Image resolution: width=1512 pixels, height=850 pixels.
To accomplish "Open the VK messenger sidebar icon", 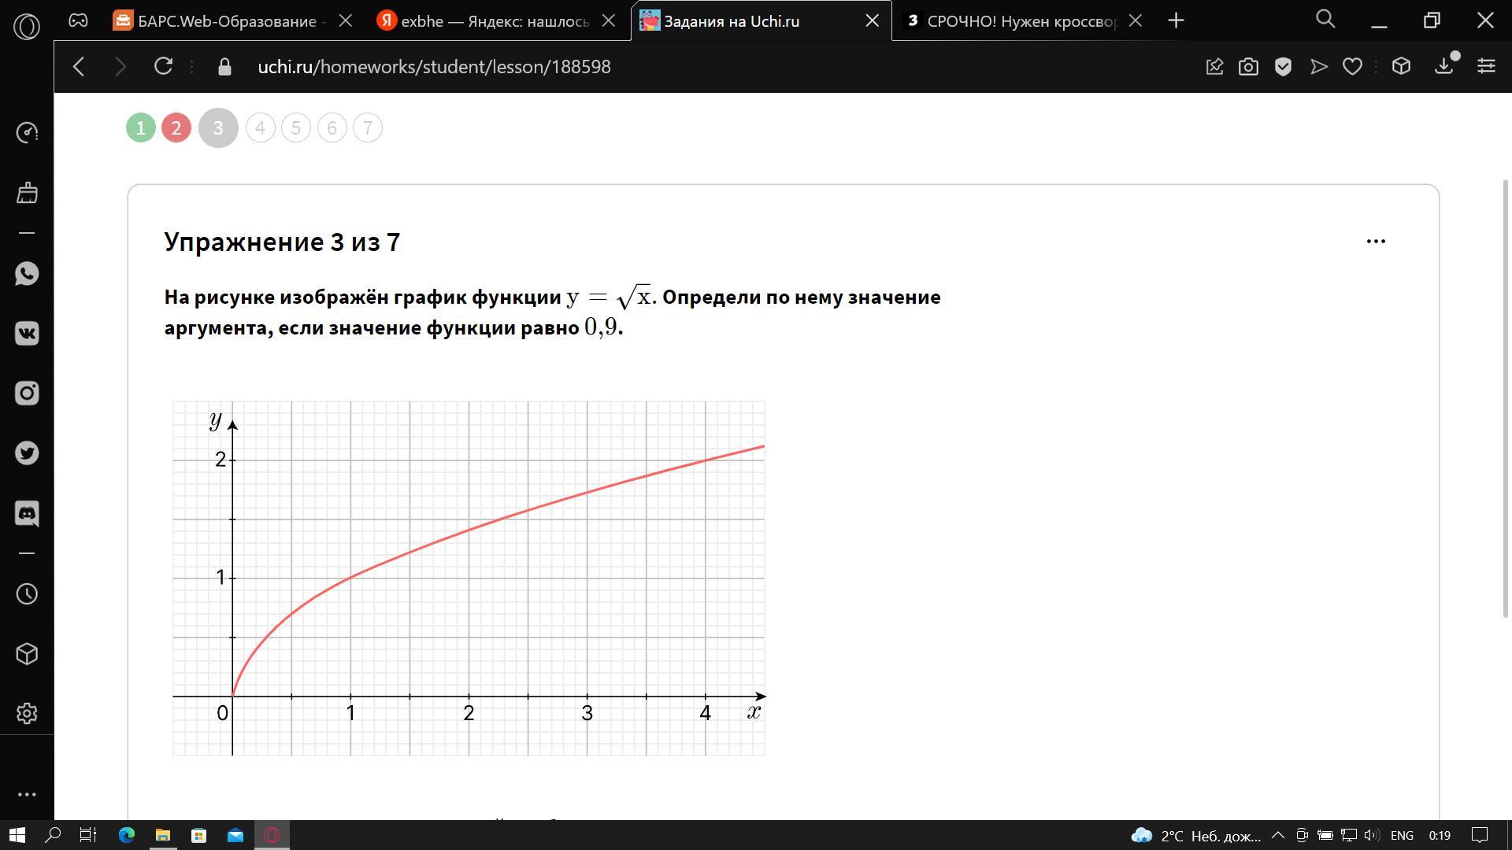I will (27, 334).
